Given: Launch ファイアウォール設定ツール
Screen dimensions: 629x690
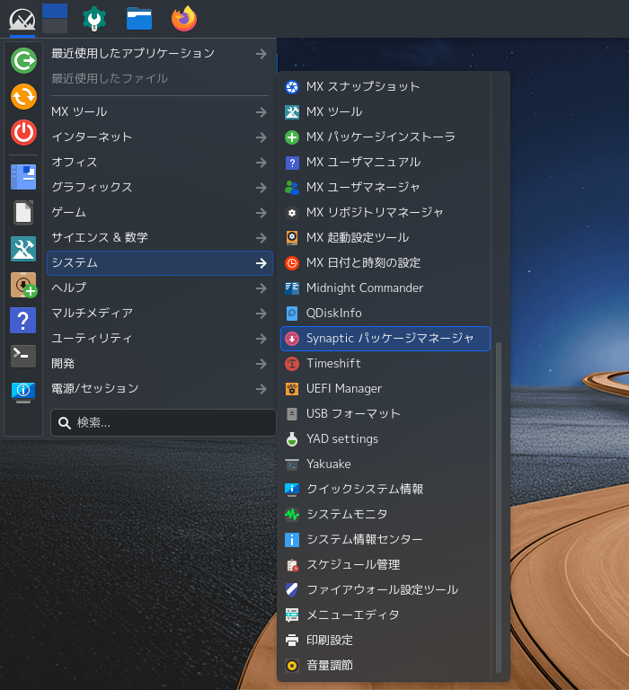Looking at the screenshot, I should pos(385,589).
